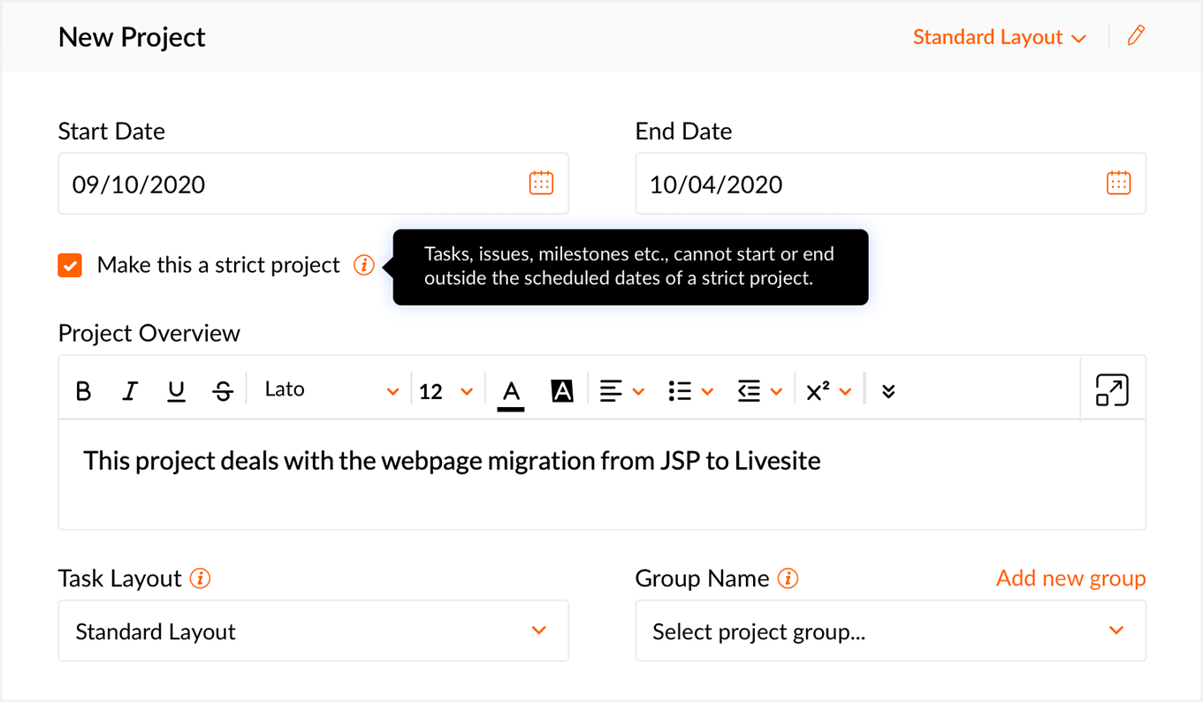Expand the Task Layout dropdown
The image size is (1203, 702).
pos(313,631)
